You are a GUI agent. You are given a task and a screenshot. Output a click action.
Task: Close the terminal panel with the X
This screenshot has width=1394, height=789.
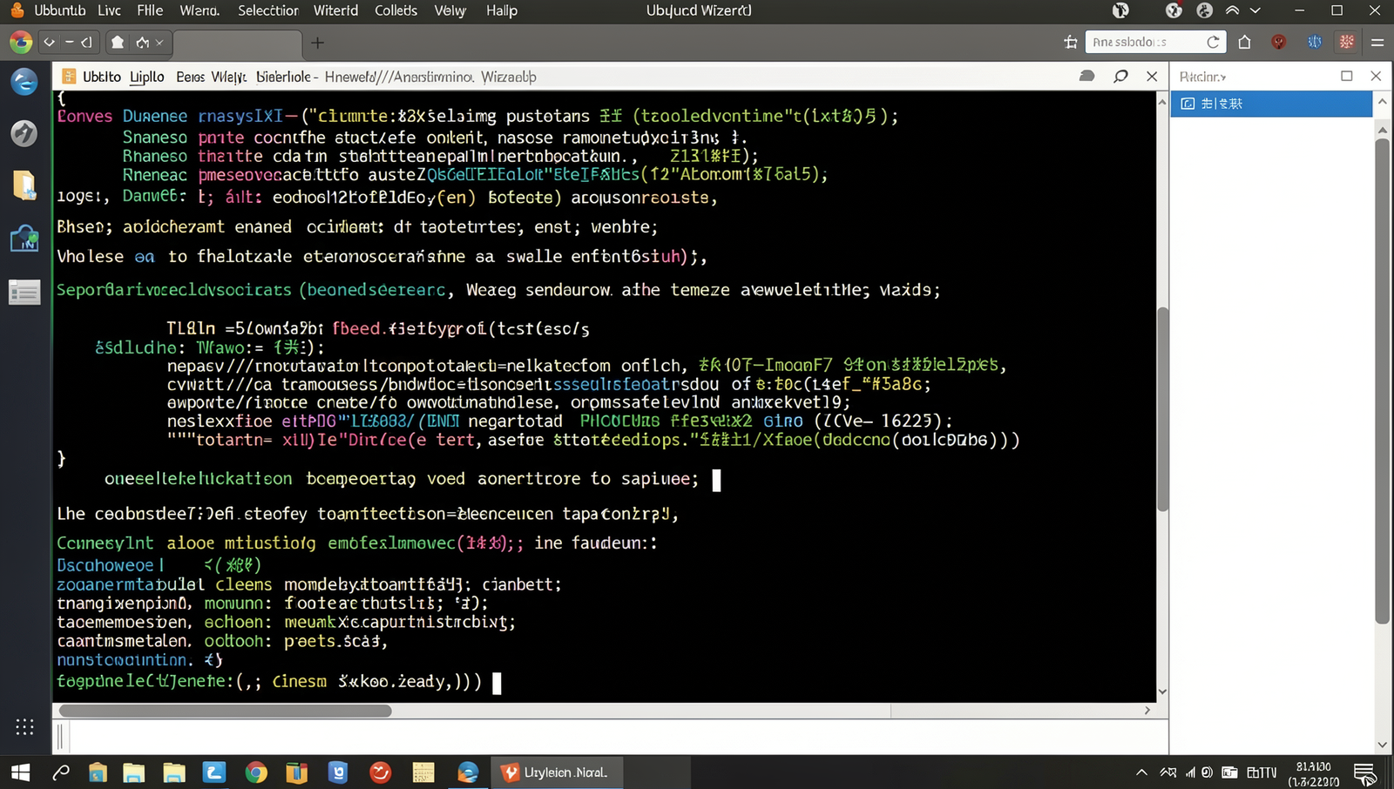pos(1152,77)
